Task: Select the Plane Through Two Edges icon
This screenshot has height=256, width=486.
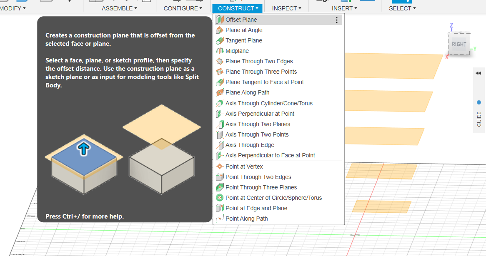Action: point(220,61)
